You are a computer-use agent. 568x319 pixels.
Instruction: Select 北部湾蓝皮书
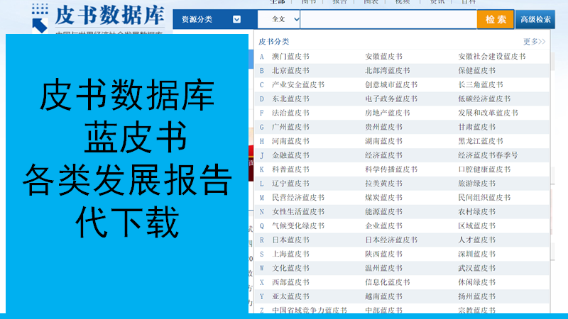(387, 70)
